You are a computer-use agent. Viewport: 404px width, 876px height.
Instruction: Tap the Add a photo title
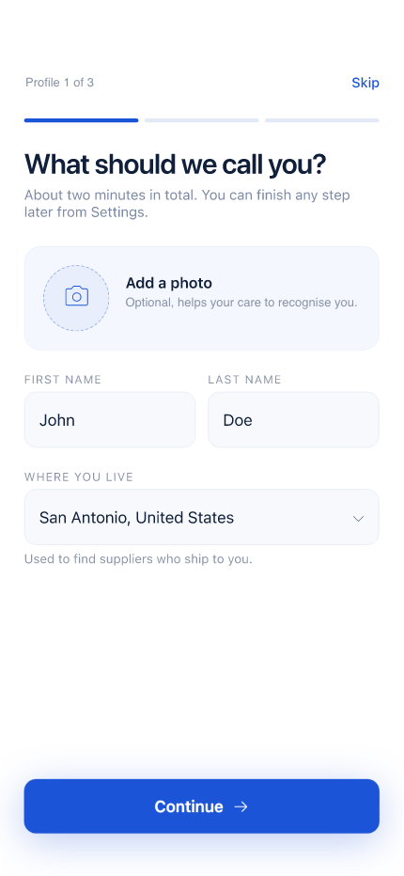tap(169, 283)
